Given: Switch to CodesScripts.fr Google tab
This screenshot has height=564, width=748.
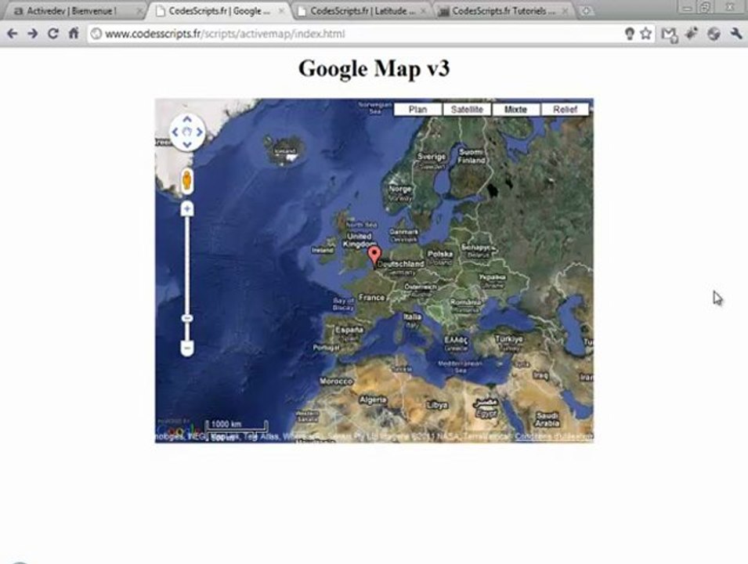Looking at the screenshot, I should [219, 10].
